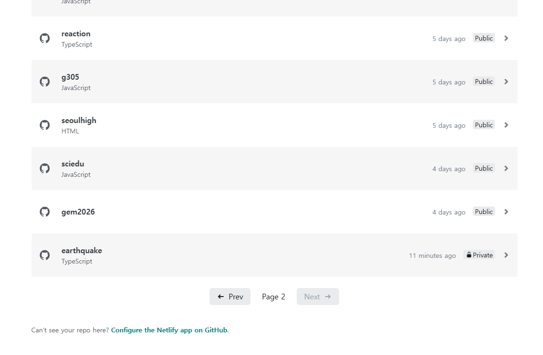Open the g305 row chevron

(x=506, y=82)
